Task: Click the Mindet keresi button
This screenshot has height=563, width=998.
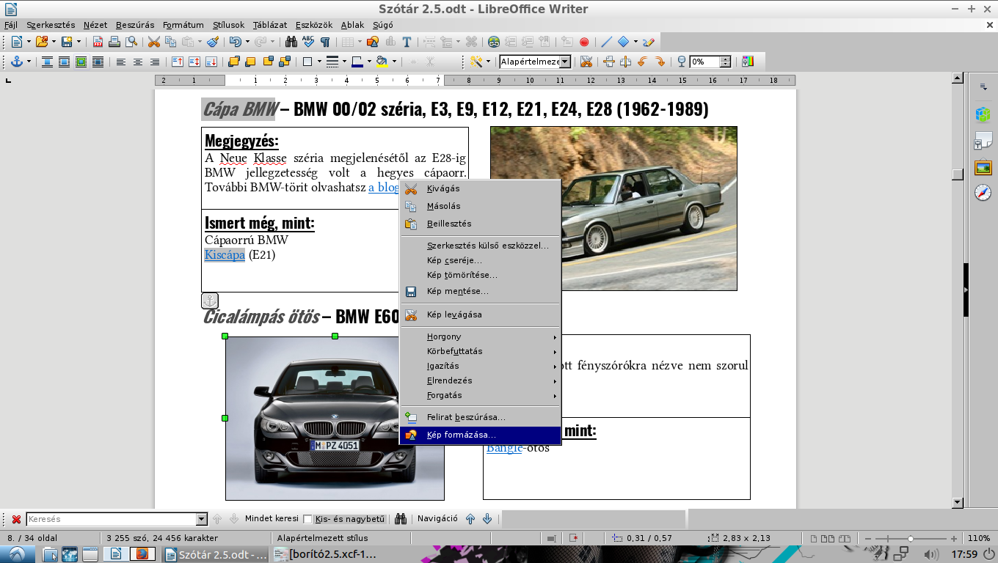Action: pyautogui.click(x=272, y=519)
